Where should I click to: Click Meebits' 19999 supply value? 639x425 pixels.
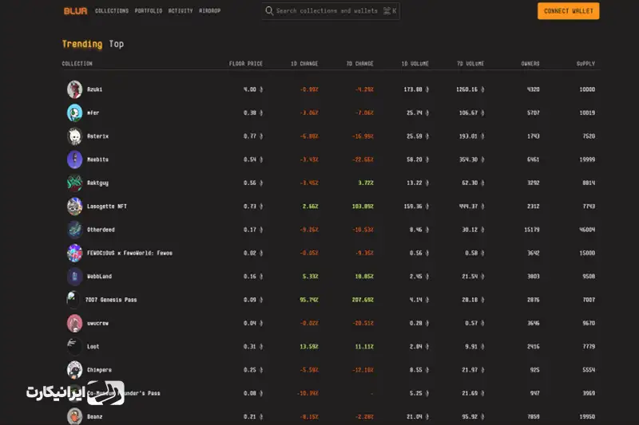(587, 159)
